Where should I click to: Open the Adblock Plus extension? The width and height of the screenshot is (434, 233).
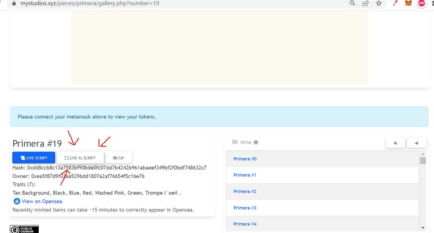(421, 3)
